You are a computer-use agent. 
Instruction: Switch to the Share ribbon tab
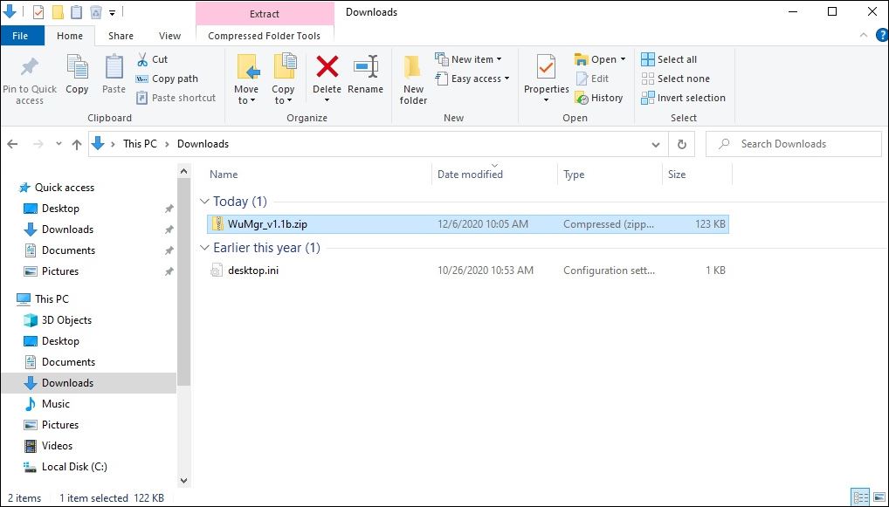click(121, 36)
